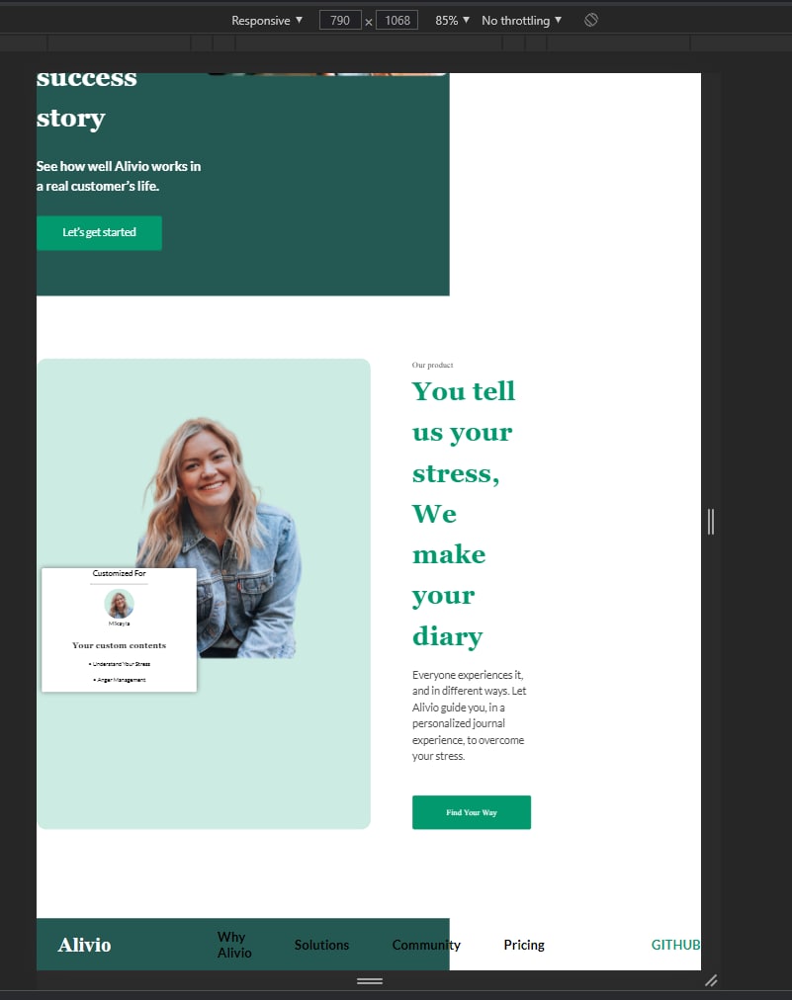
Task: Open the No throttling dropdown
Action: [x=521, y=21]
